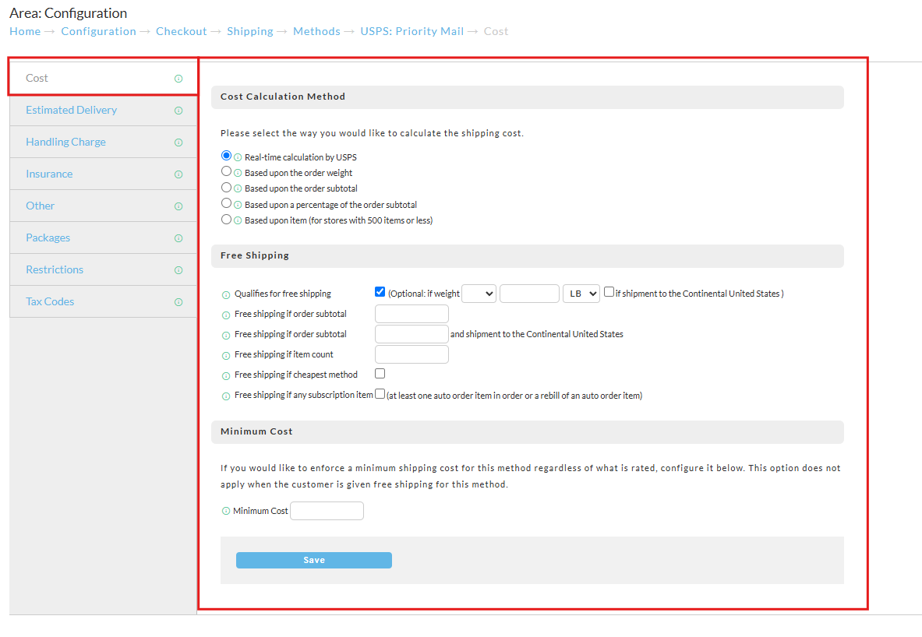922x637 pixels.
Task: Click info icon beside Tax Codes
Action: (x=178, y=302)
